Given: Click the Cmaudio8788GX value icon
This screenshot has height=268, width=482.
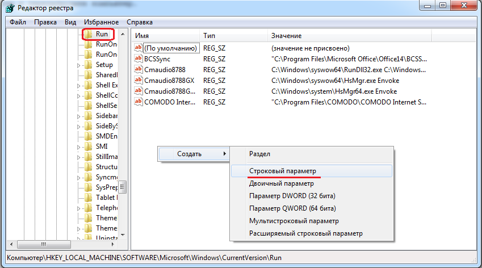Looking at the screenshot, I should pos(138,80).
